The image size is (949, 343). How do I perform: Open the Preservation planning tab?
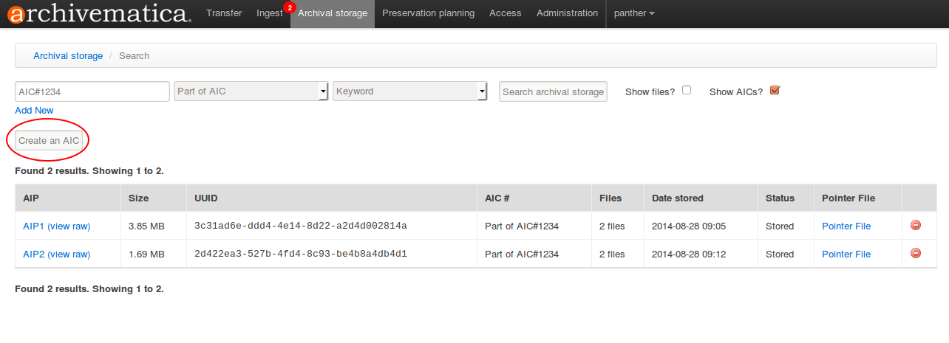(428, 13)
